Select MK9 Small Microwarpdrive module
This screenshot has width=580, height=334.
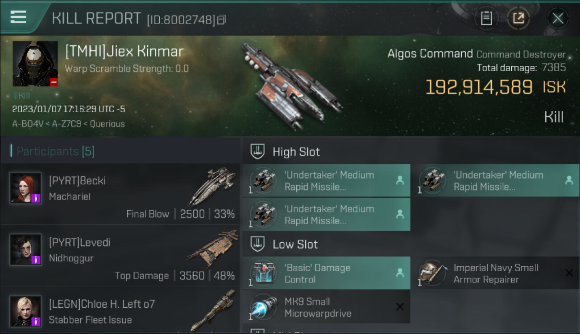click(327, 307)
